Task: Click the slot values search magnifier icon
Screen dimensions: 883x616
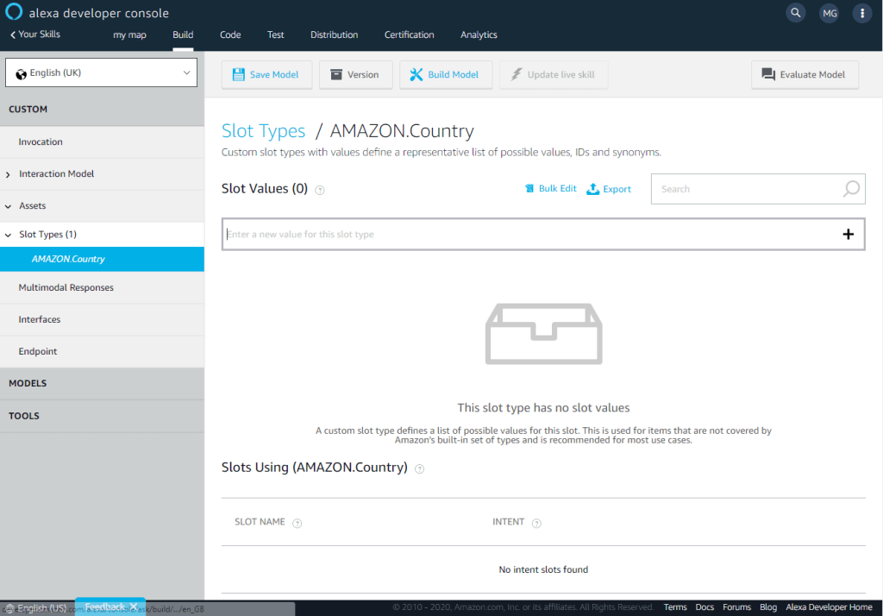Action: [851, 189]
